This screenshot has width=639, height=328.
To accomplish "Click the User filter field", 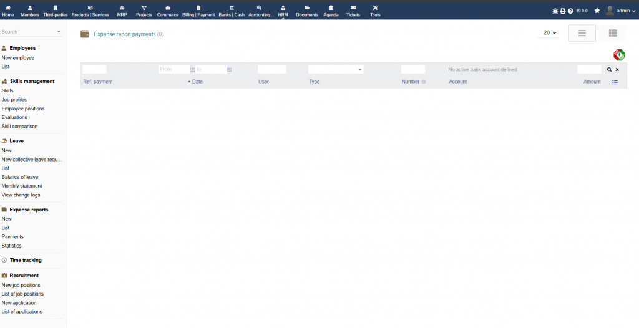I will (272, 69).
